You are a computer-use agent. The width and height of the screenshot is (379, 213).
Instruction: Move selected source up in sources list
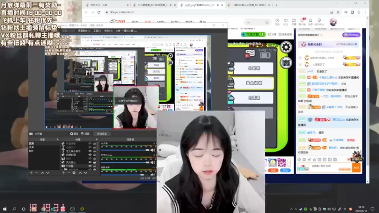tap(80, 173)
